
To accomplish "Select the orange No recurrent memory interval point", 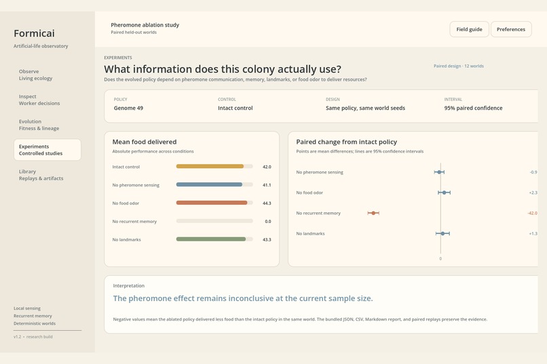I will [373, 213].
